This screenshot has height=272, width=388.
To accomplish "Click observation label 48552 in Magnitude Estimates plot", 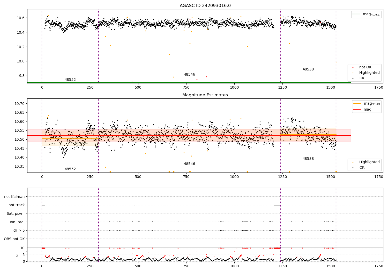I will [x=70, y=169].
